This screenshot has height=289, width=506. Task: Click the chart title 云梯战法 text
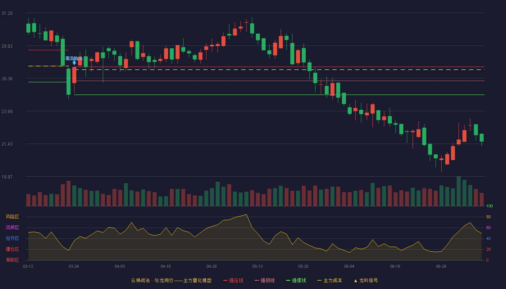pyautogui.click(x=140, y=280)
